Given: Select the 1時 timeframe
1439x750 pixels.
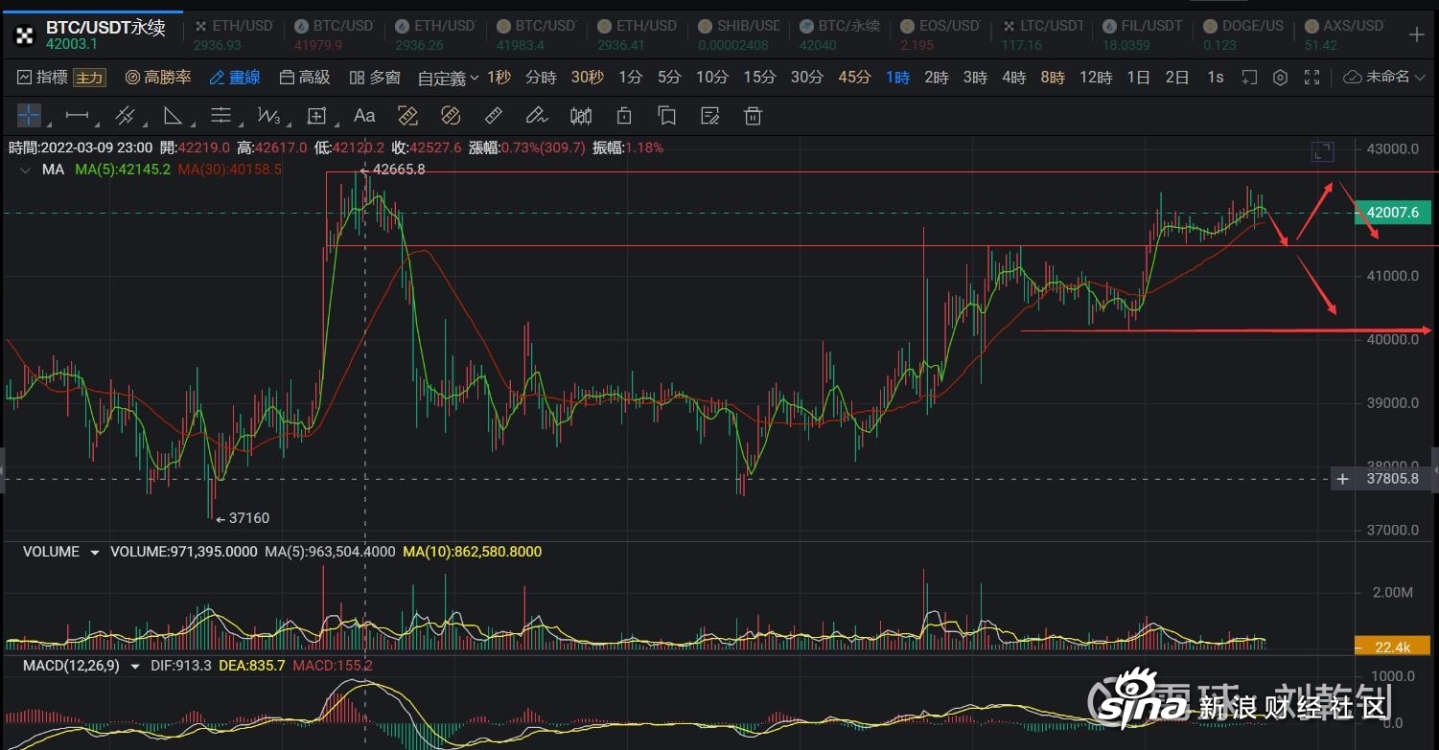Looking at the screenshot, I should click(x=898, y=77).
